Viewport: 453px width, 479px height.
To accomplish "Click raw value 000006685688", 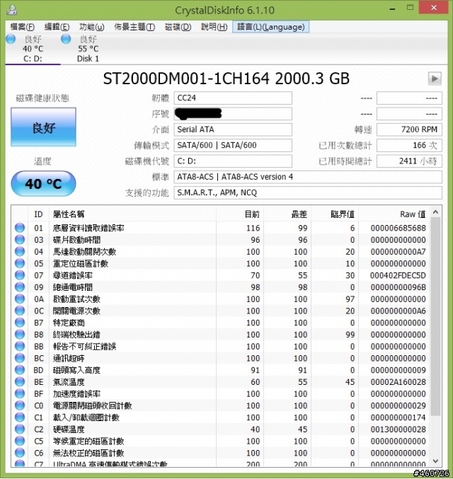I will point(398,228).
